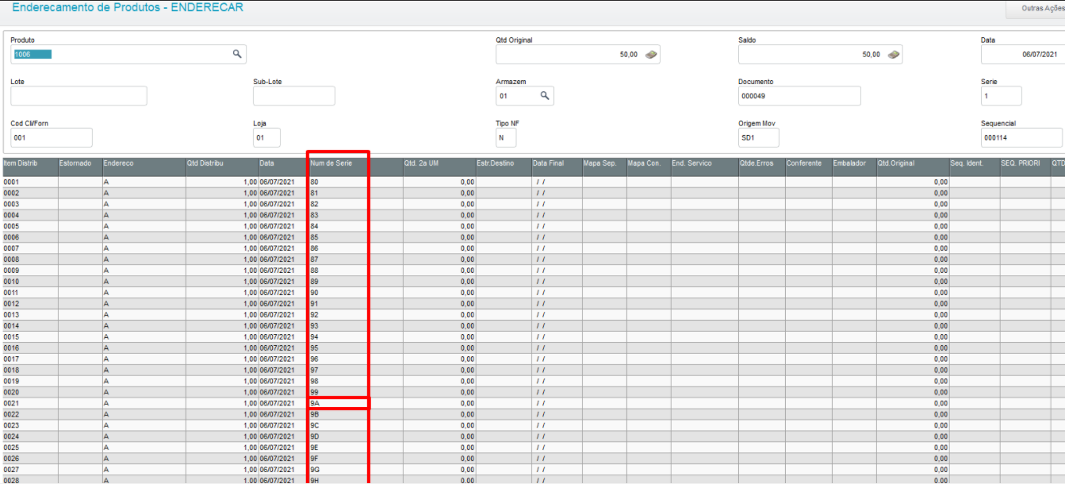
Task: Open the Outras Ações menu button
Action: coord(1036,9)
